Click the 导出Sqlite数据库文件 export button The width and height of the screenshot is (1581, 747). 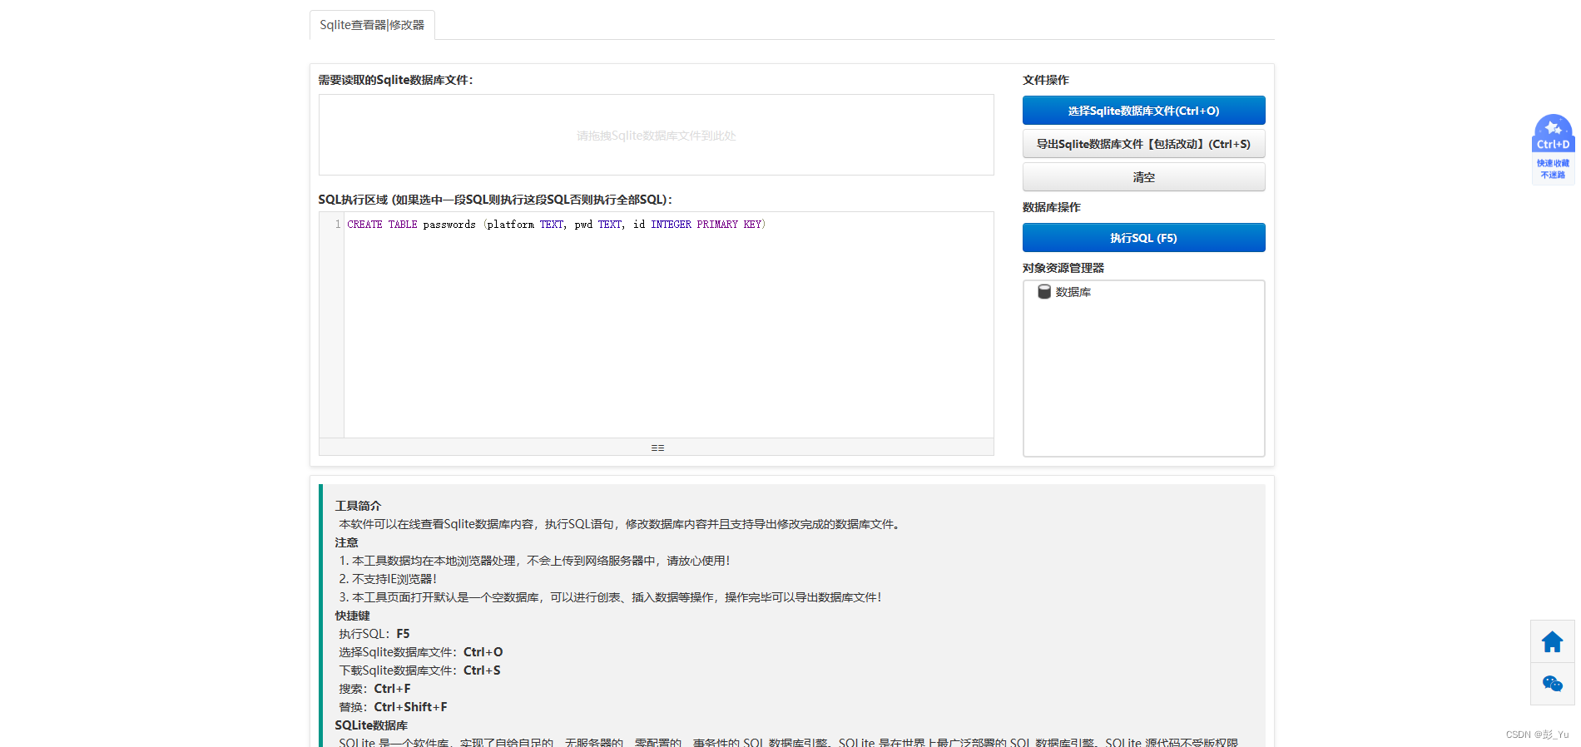(x=1143, y=144)
